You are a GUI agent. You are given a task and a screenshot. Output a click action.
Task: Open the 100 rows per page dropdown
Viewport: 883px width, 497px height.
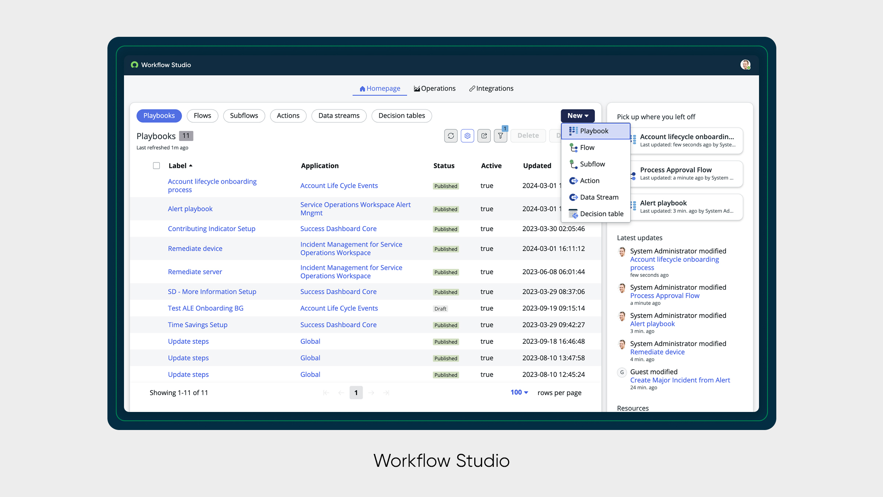(x=519, y=392)
